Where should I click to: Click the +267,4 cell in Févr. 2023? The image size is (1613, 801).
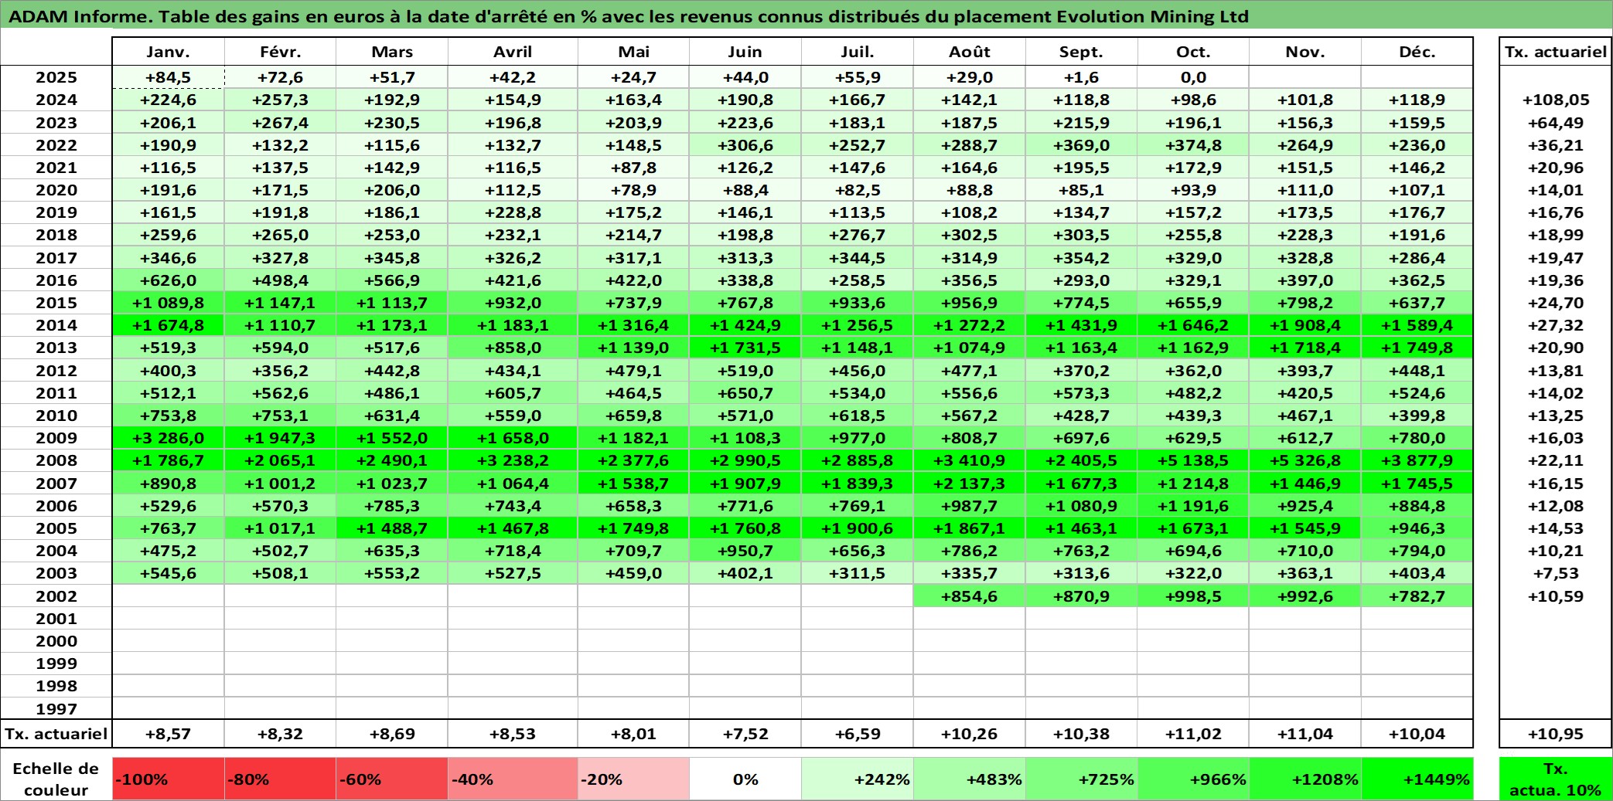pyautogui.click(x=280, y=123)
